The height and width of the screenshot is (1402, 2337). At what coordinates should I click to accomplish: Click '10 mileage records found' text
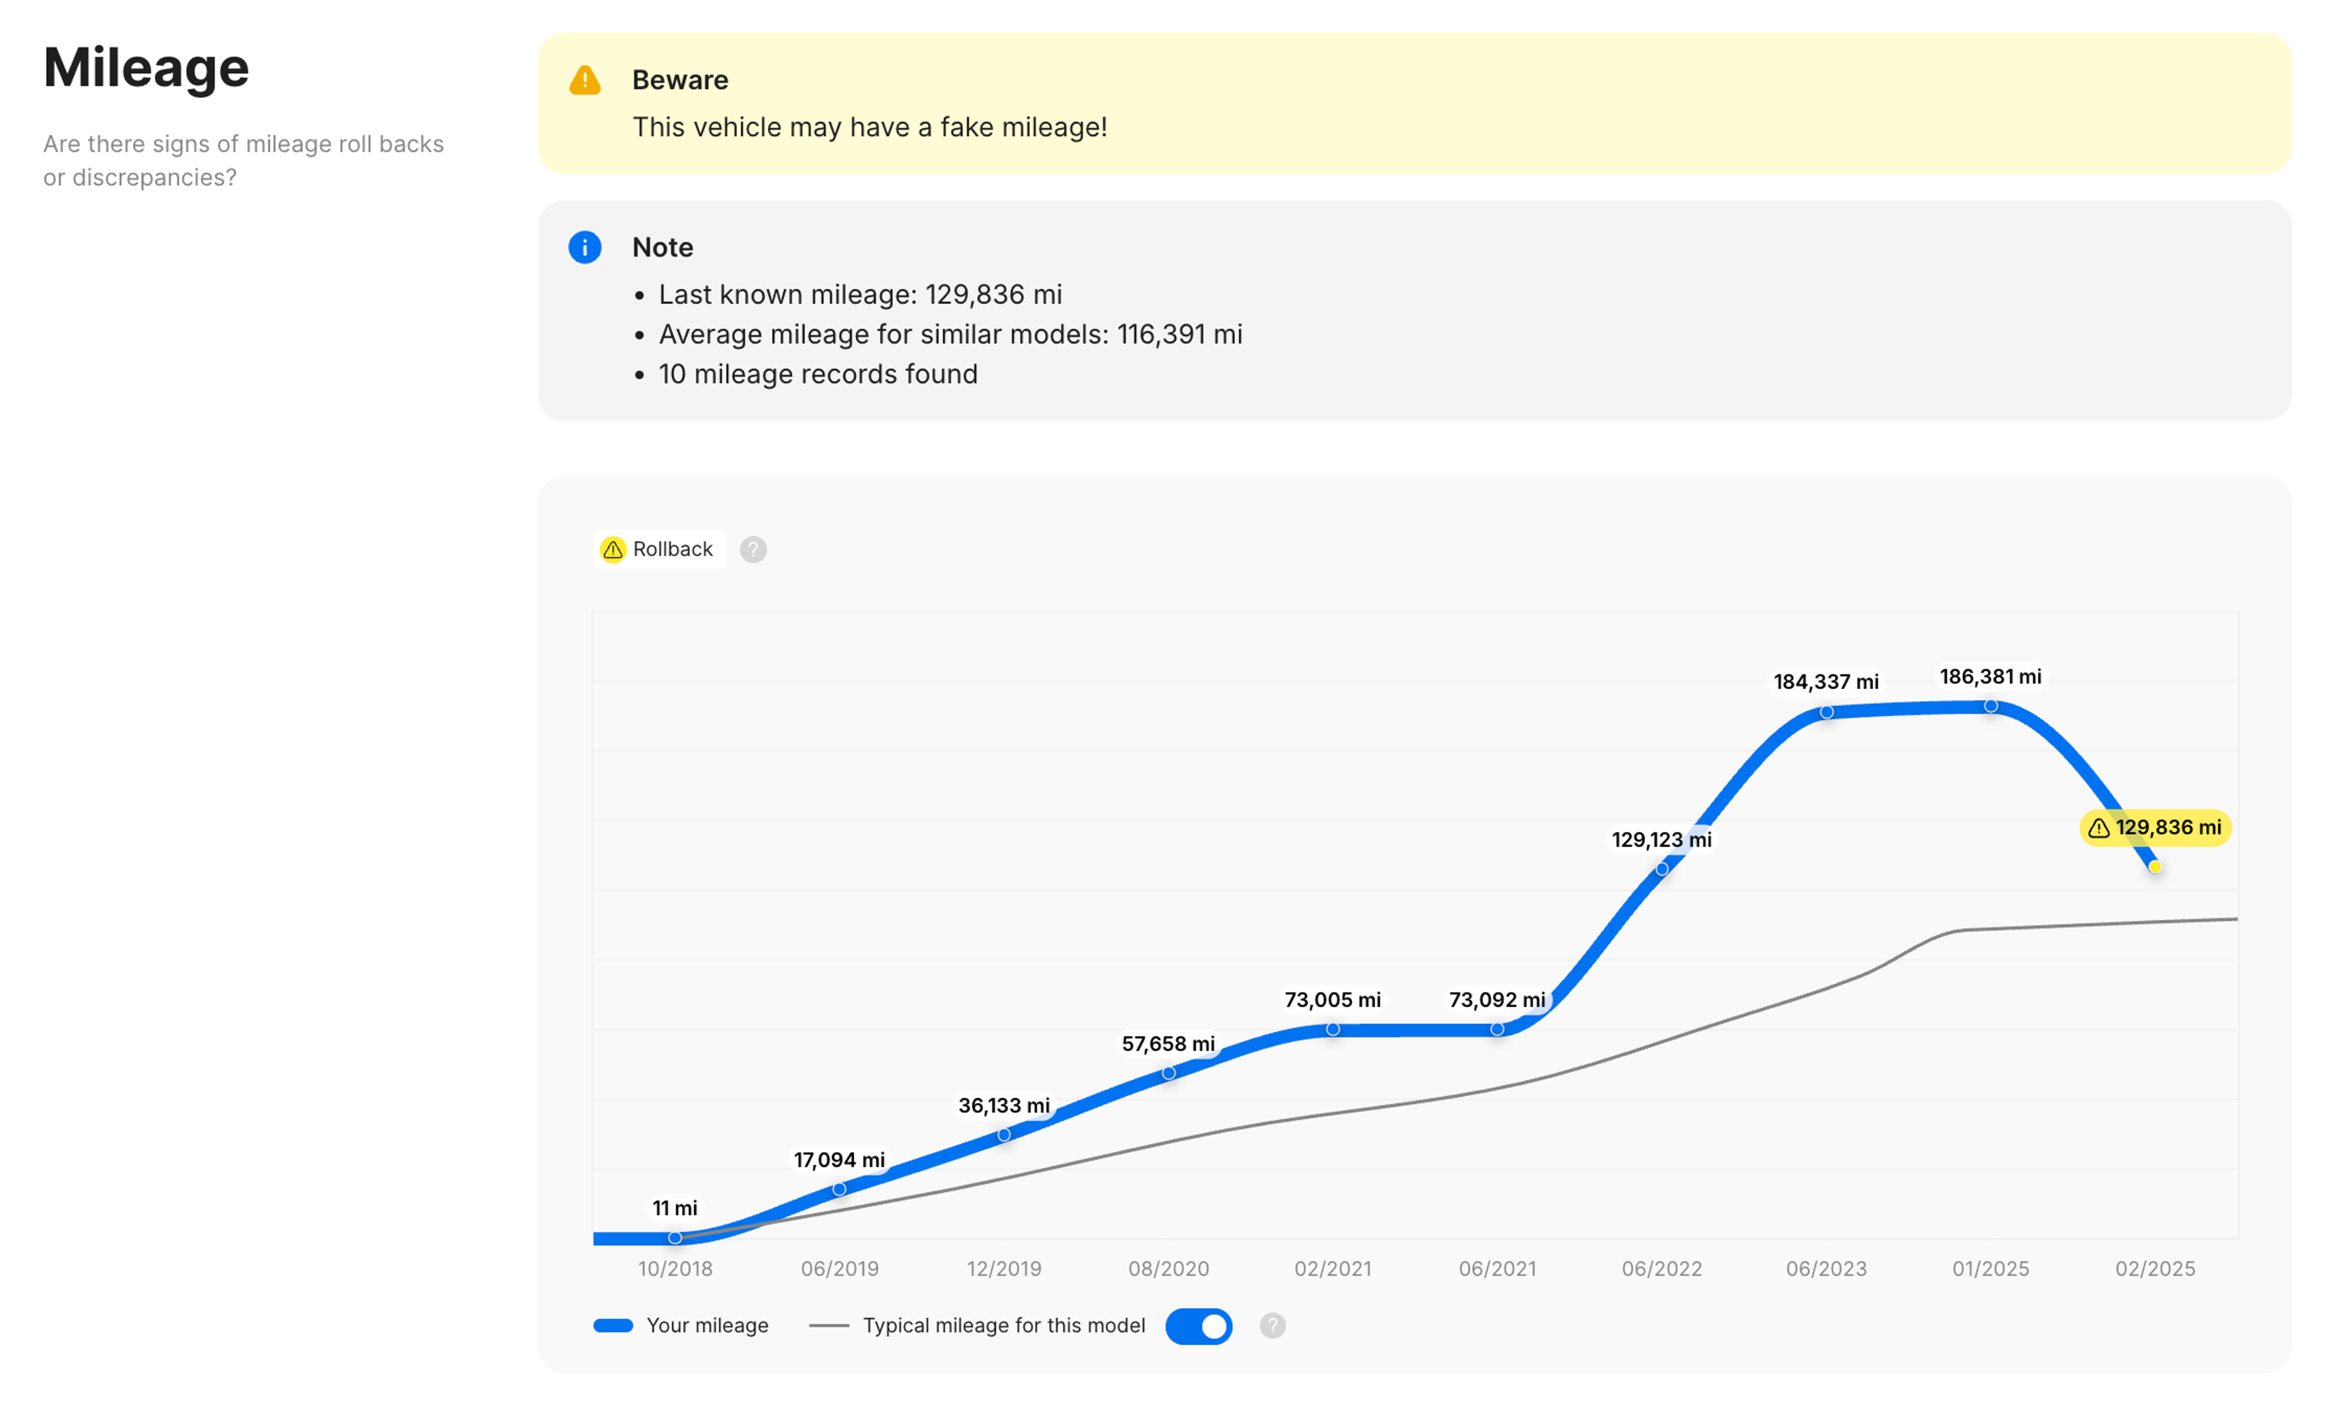click(818, 374)
